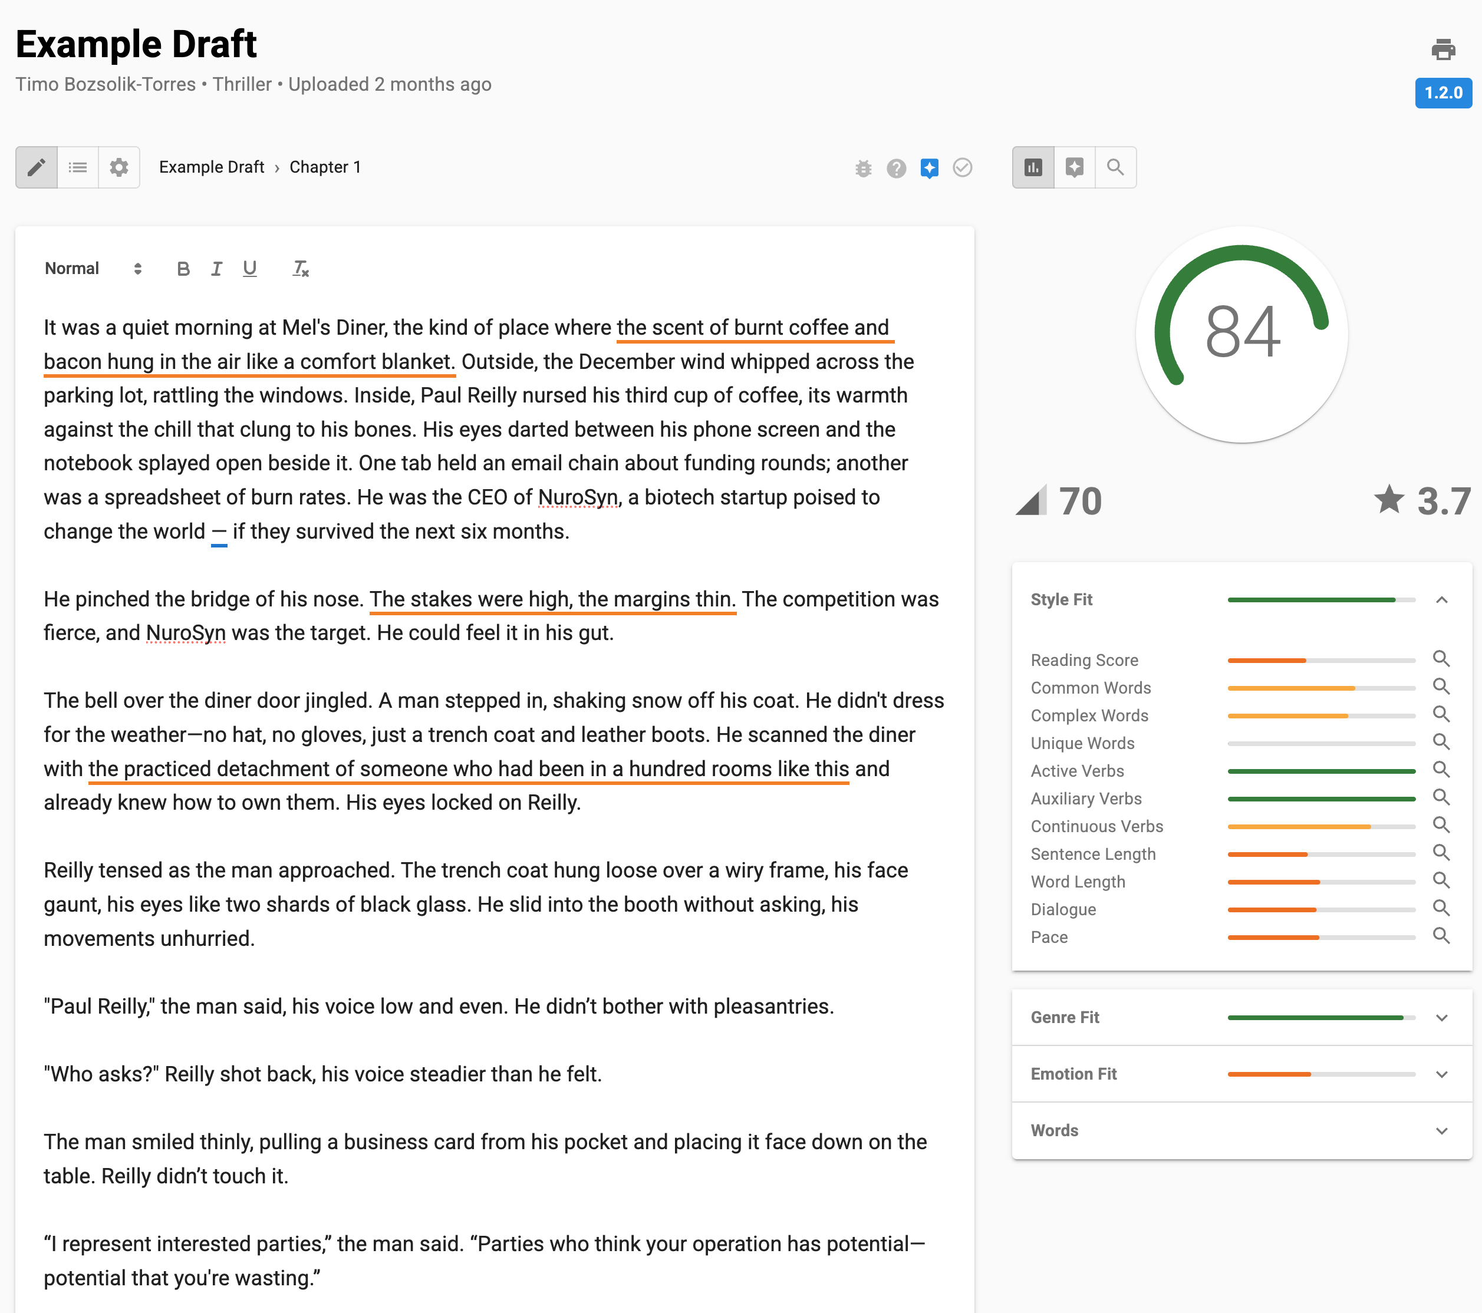Click the blue AI suggestion icon
The height and width of the screenshot is (1313, 1482).
(930, 168)
